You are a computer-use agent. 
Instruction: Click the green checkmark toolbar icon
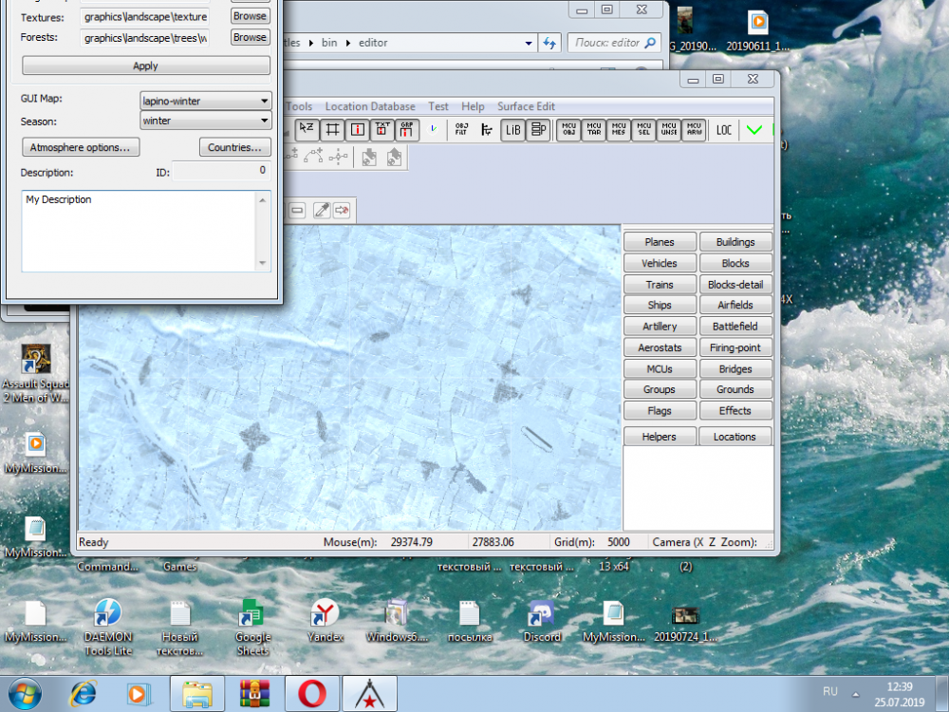click(754, 130)
